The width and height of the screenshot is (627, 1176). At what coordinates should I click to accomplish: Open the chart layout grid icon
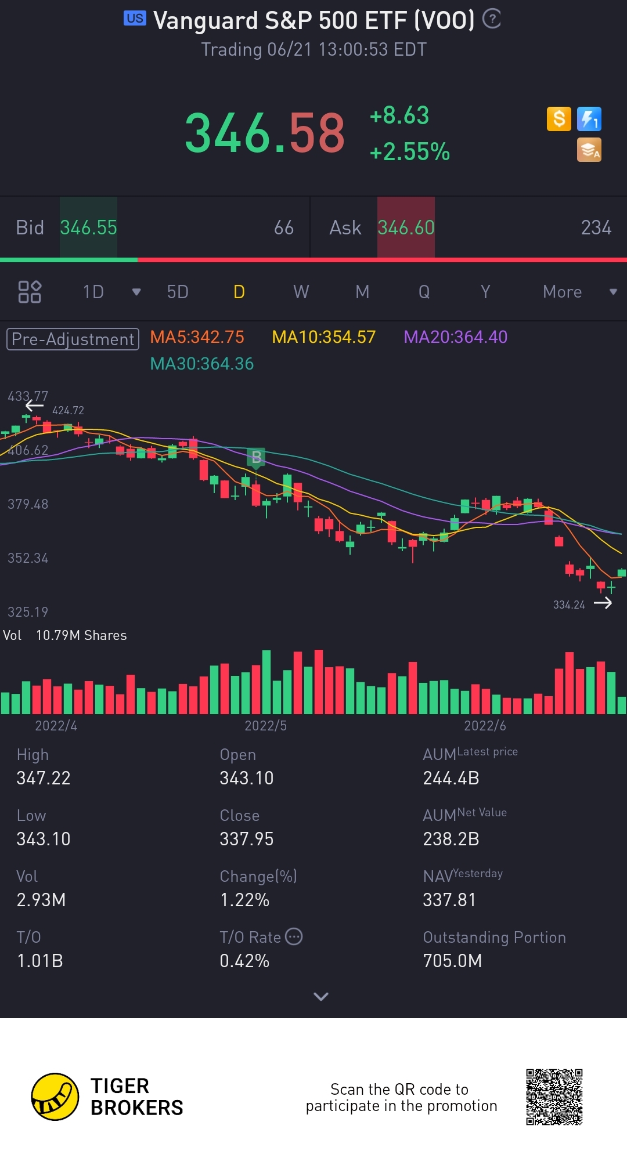[x=30, y=292]
